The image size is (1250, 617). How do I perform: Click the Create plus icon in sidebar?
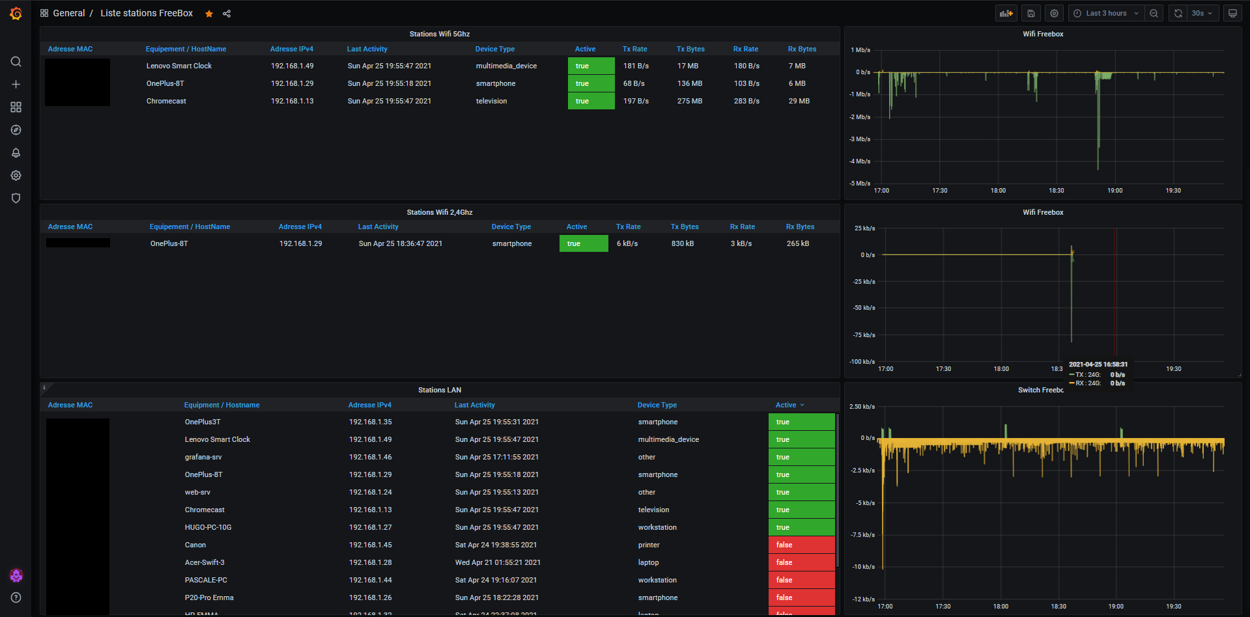click(x=16, y=85)
